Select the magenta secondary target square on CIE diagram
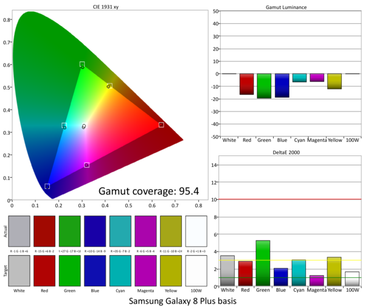The height and width of the screenshot is (307, 365). click(x=86, y=165)
